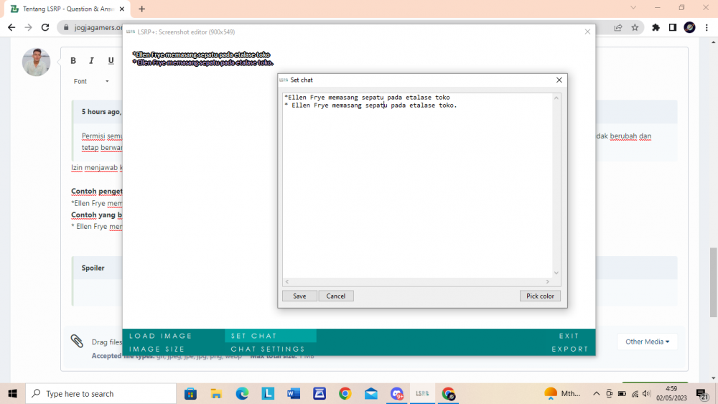The image size is (718, 404).
Task: Open File Explorer from taskbar
Action: click(216, 393)
